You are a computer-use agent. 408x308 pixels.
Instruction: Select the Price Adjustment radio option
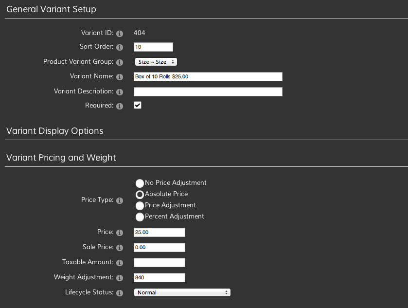140,206
